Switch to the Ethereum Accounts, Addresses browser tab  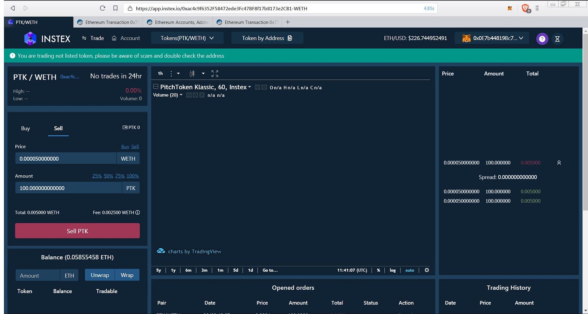click(x=178, y=22)
